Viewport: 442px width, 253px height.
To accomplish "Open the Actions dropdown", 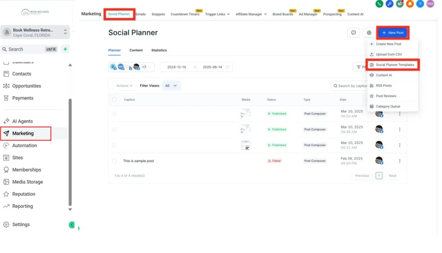I will (x=124, y=86).
